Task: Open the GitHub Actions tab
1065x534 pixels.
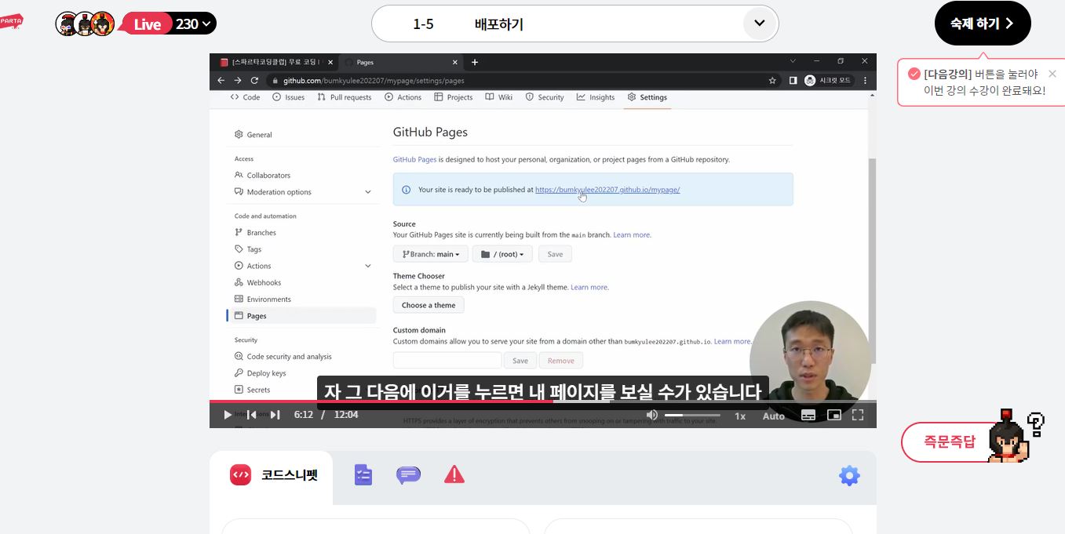Action: coord(403,97)
